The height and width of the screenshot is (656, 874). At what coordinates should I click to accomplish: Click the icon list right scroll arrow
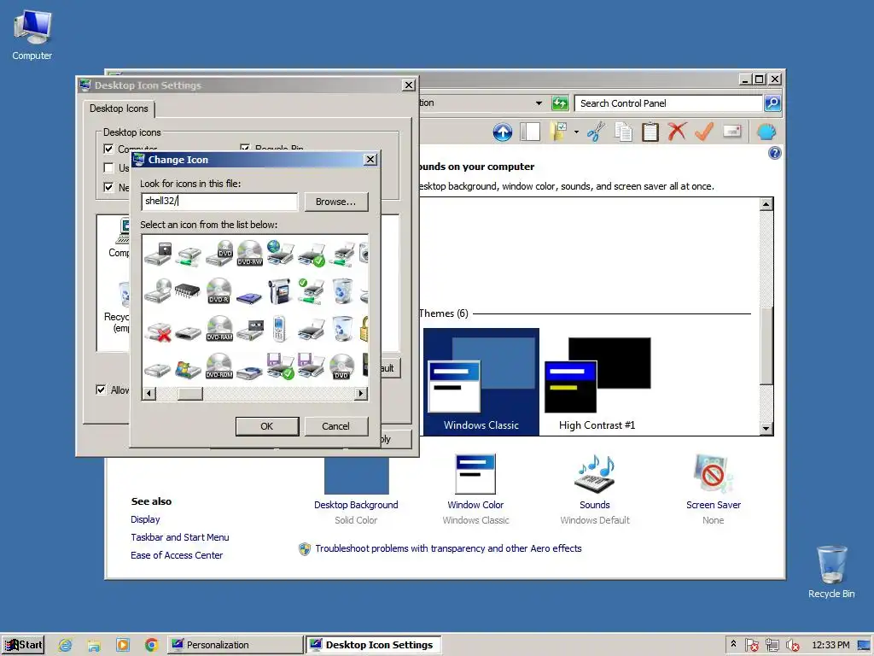[x=361, y=394]
